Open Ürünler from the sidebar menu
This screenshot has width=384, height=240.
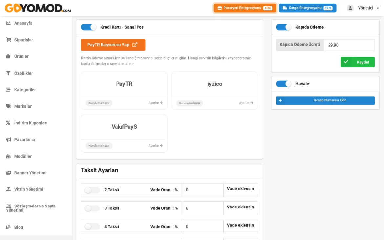click(21, 56)
